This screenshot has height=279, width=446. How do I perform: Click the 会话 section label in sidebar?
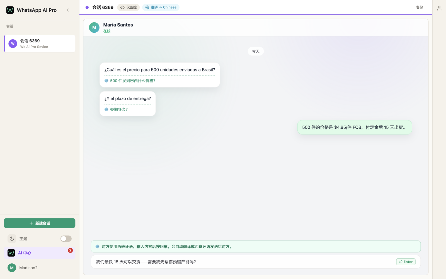coord(10,26)
